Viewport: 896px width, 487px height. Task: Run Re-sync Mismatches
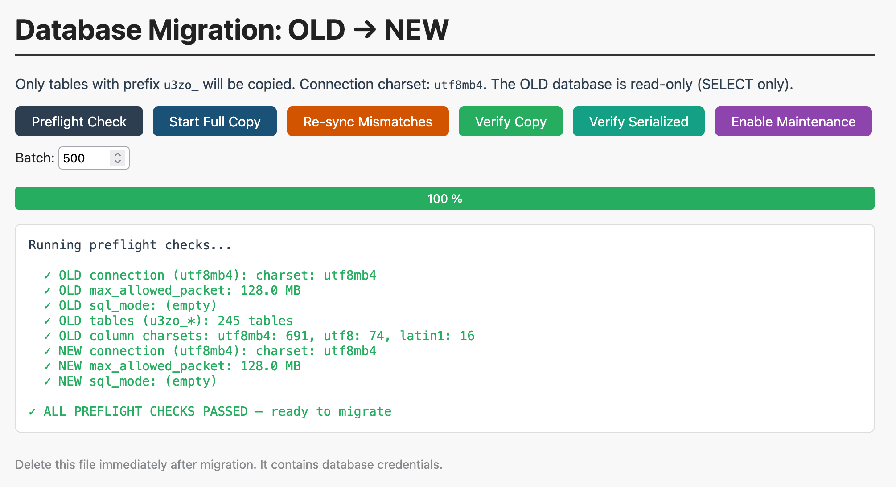tap(368, 122)
